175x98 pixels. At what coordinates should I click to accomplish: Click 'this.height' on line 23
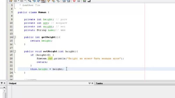click(x=39, y=69)
